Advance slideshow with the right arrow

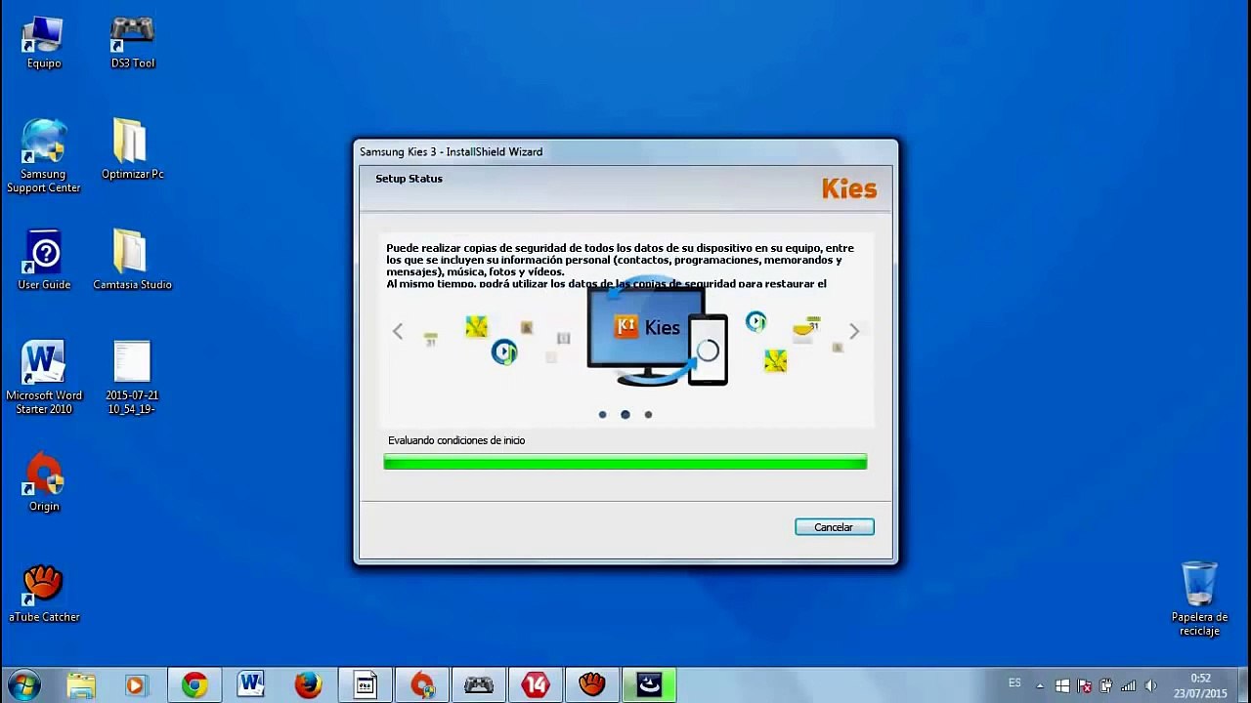tap(854, 332)
